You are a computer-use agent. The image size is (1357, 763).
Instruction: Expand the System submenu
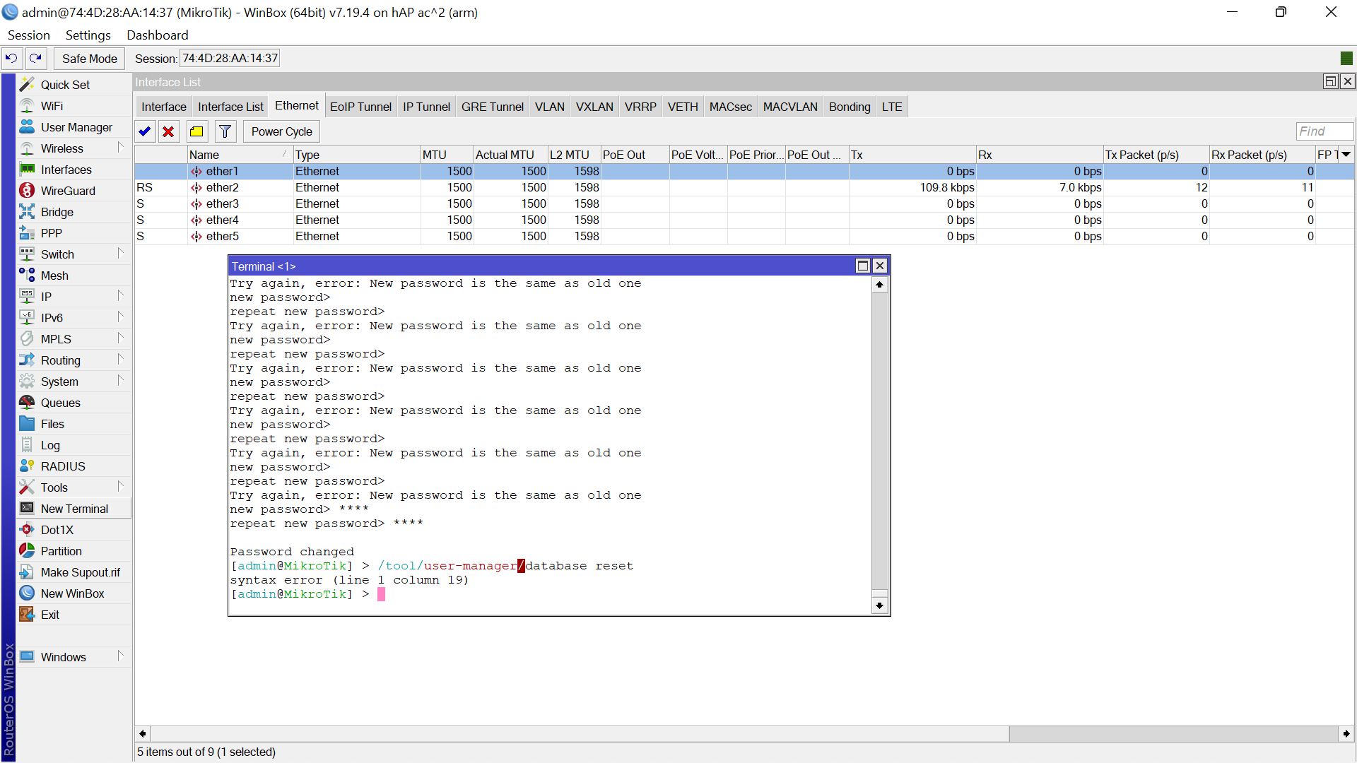pyautogui.click(x=59, y=381)
